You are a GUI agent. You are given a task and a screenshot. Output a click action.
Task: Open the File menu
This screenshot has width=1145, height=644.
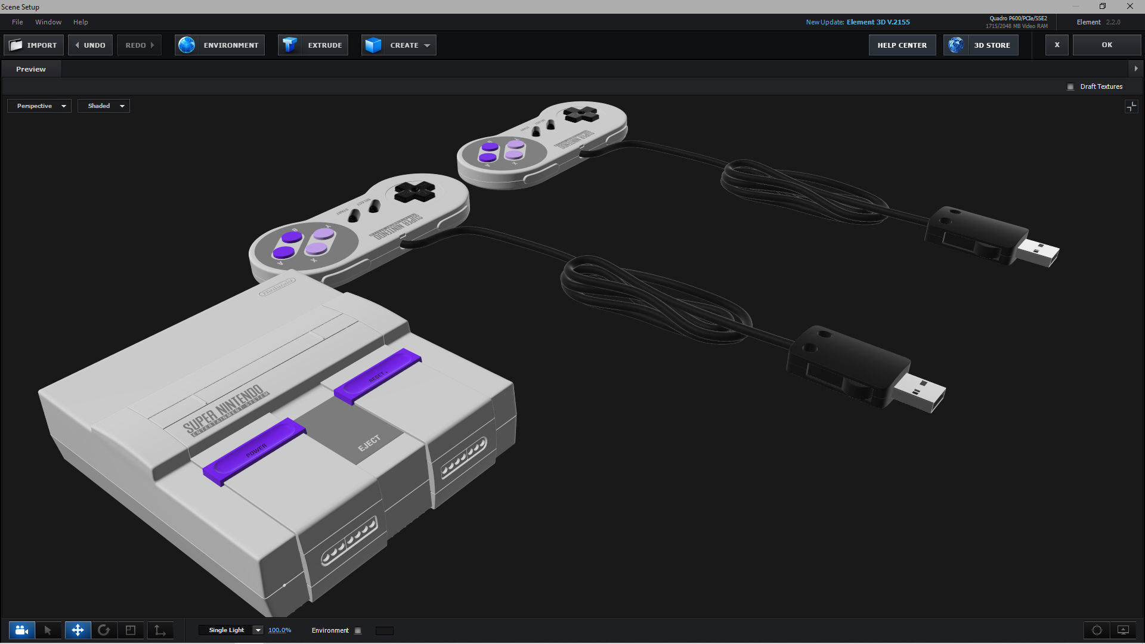(x=17, y=22)
